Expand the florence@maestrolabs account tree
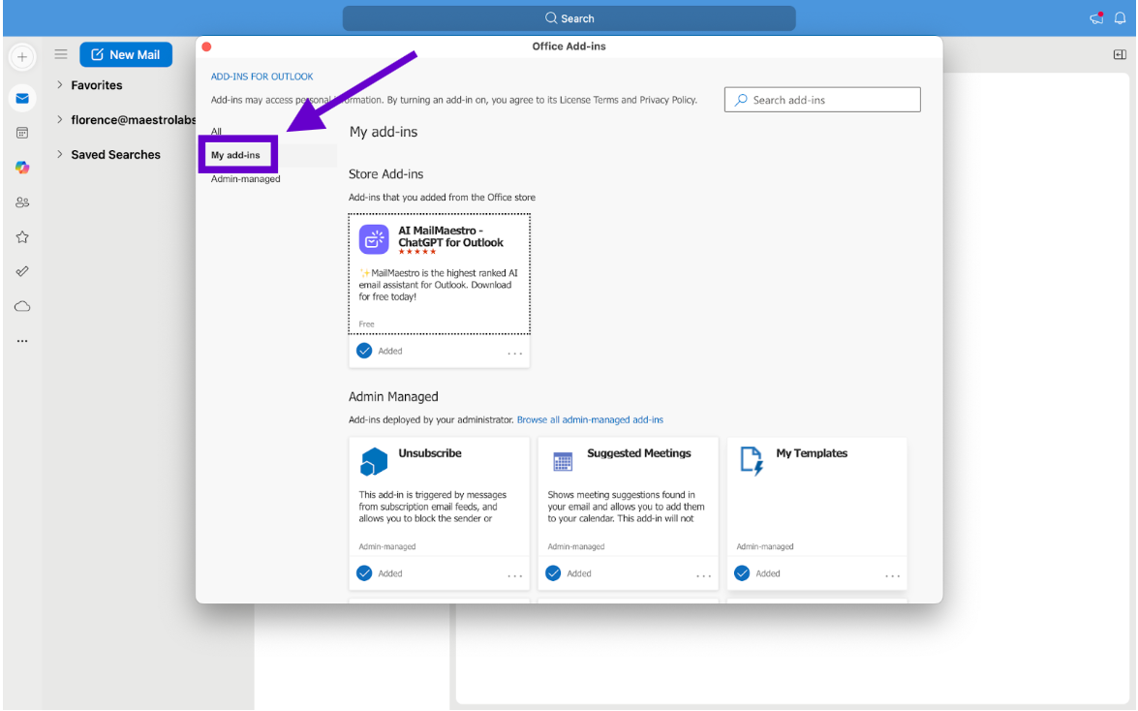The image size is (1138, 711). point(59,120)
